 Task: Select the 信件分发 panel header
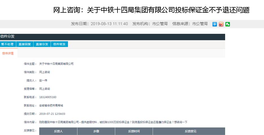tap(112, 37)
